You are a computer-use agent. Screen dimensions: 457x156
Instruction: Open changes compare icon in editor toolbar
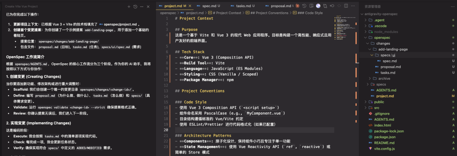pos(325,6)
